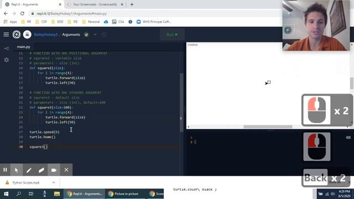Switch to Repl.it - Arguments taskbar window
Viewport: 354px width, 199px height.
(84, 194)
